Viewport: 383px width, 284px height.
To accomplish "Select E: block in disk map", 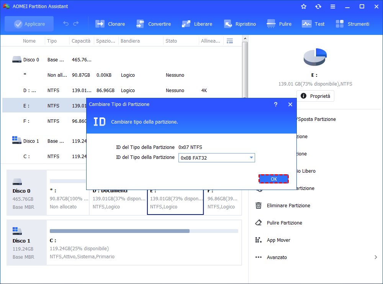I will click(175, 202).
